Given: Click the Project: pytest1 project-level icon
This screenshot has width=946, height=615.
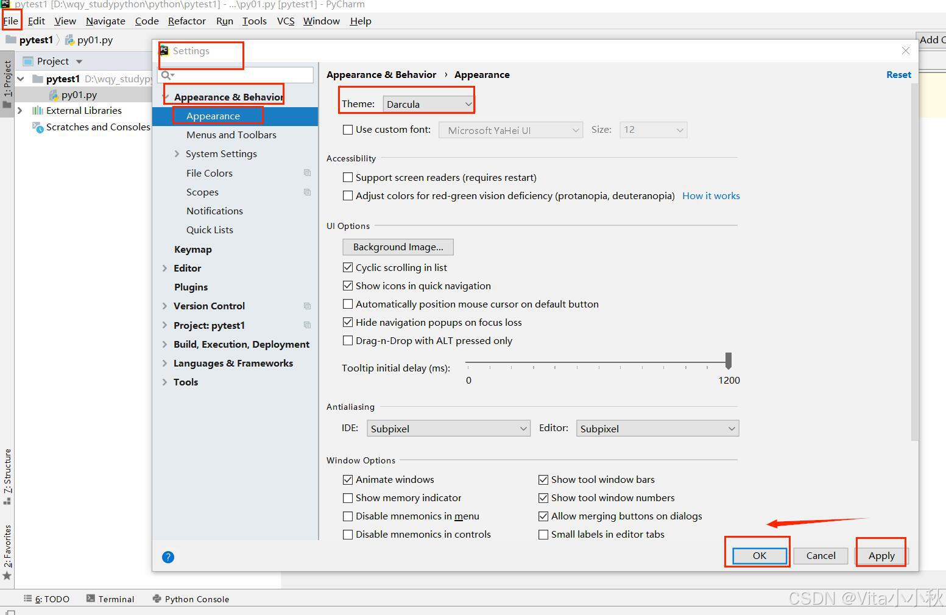Looking at the screenshot, I should pos(307,325).
